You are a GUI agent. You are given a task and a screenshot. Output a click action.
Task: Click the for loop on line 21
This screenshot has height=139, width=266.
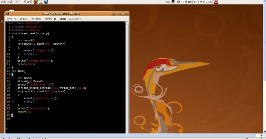point(41,91)
